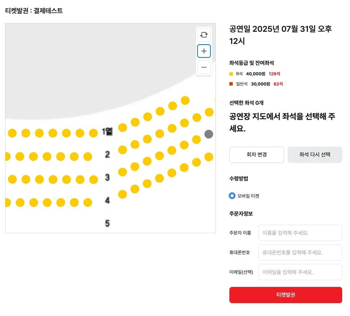
Task: Submit with the red 티켓발권 button
Action: [x=286, y=295]
